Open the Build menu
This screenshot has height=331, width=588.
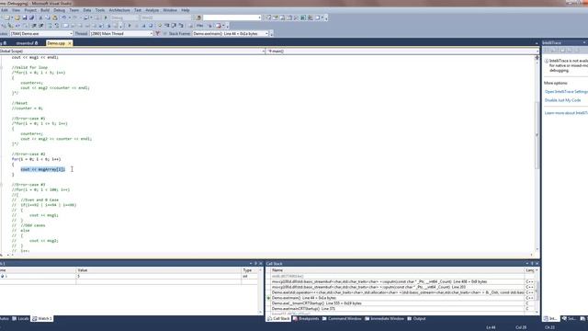point(45,10)
